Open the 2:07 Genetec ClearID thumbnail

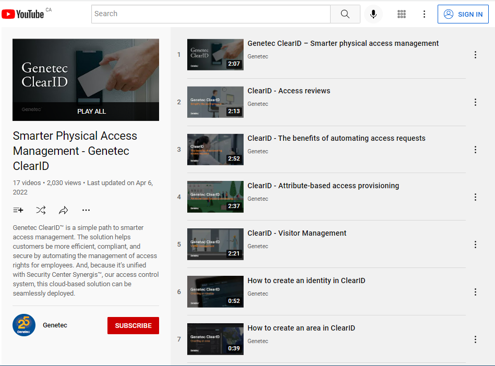pos(215,55)
